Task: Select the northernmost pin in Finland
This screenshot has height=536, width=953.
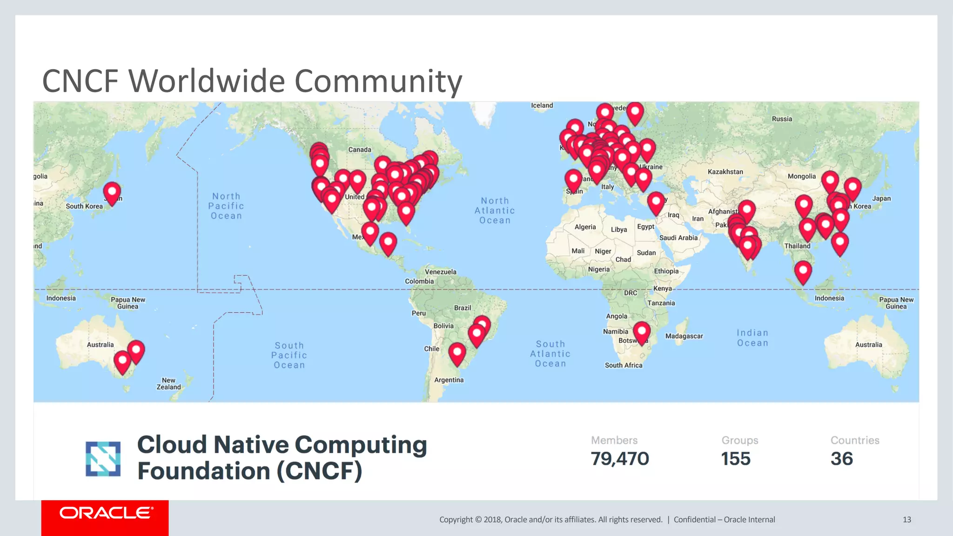Action: 635,114
